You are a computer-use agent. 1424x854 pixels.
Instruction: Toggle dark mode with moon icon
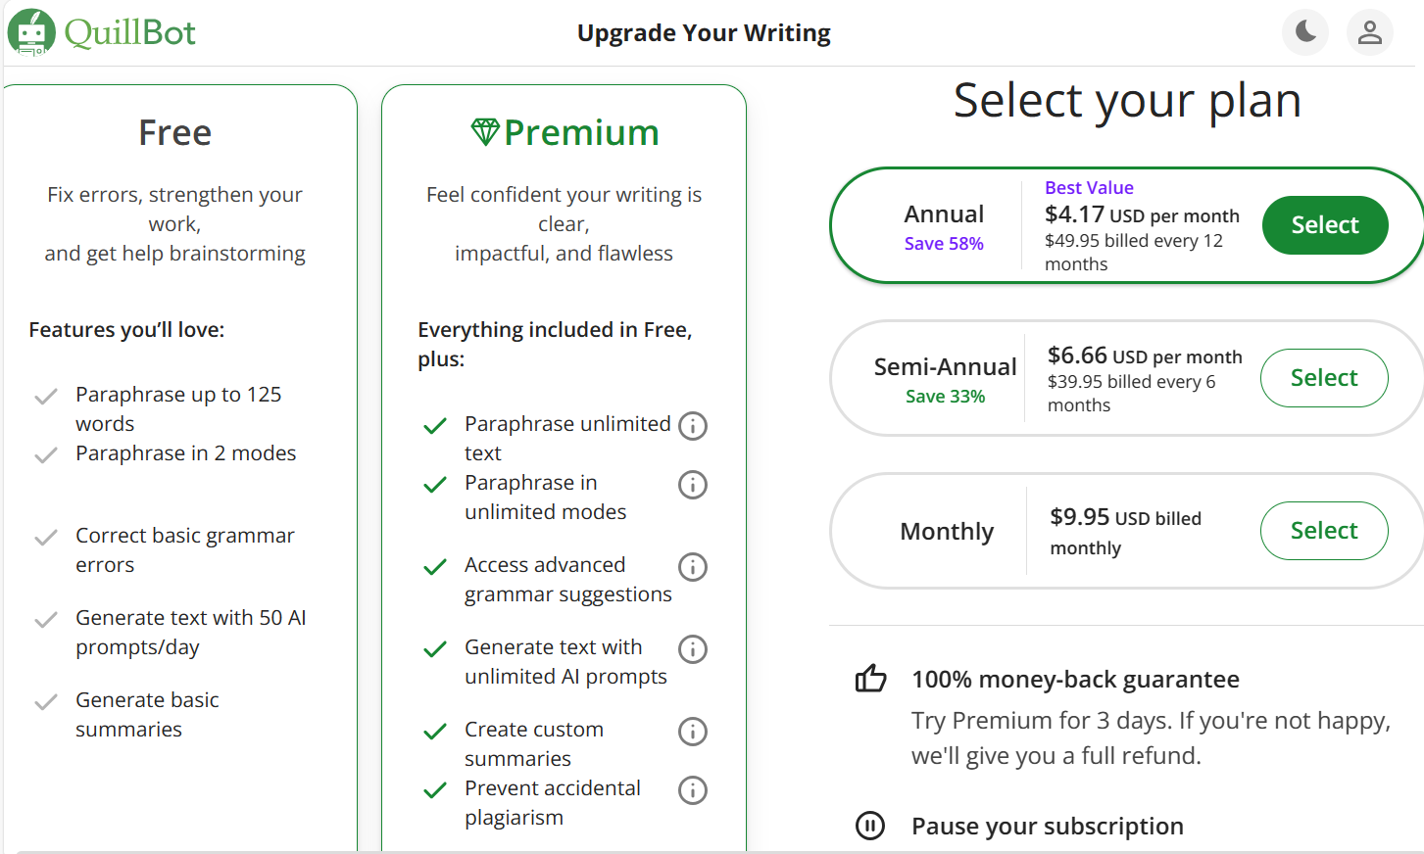click(x=1305, y=32)
